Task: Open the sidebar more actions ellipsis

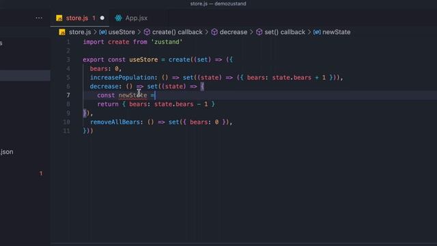Action: [39, 18]
